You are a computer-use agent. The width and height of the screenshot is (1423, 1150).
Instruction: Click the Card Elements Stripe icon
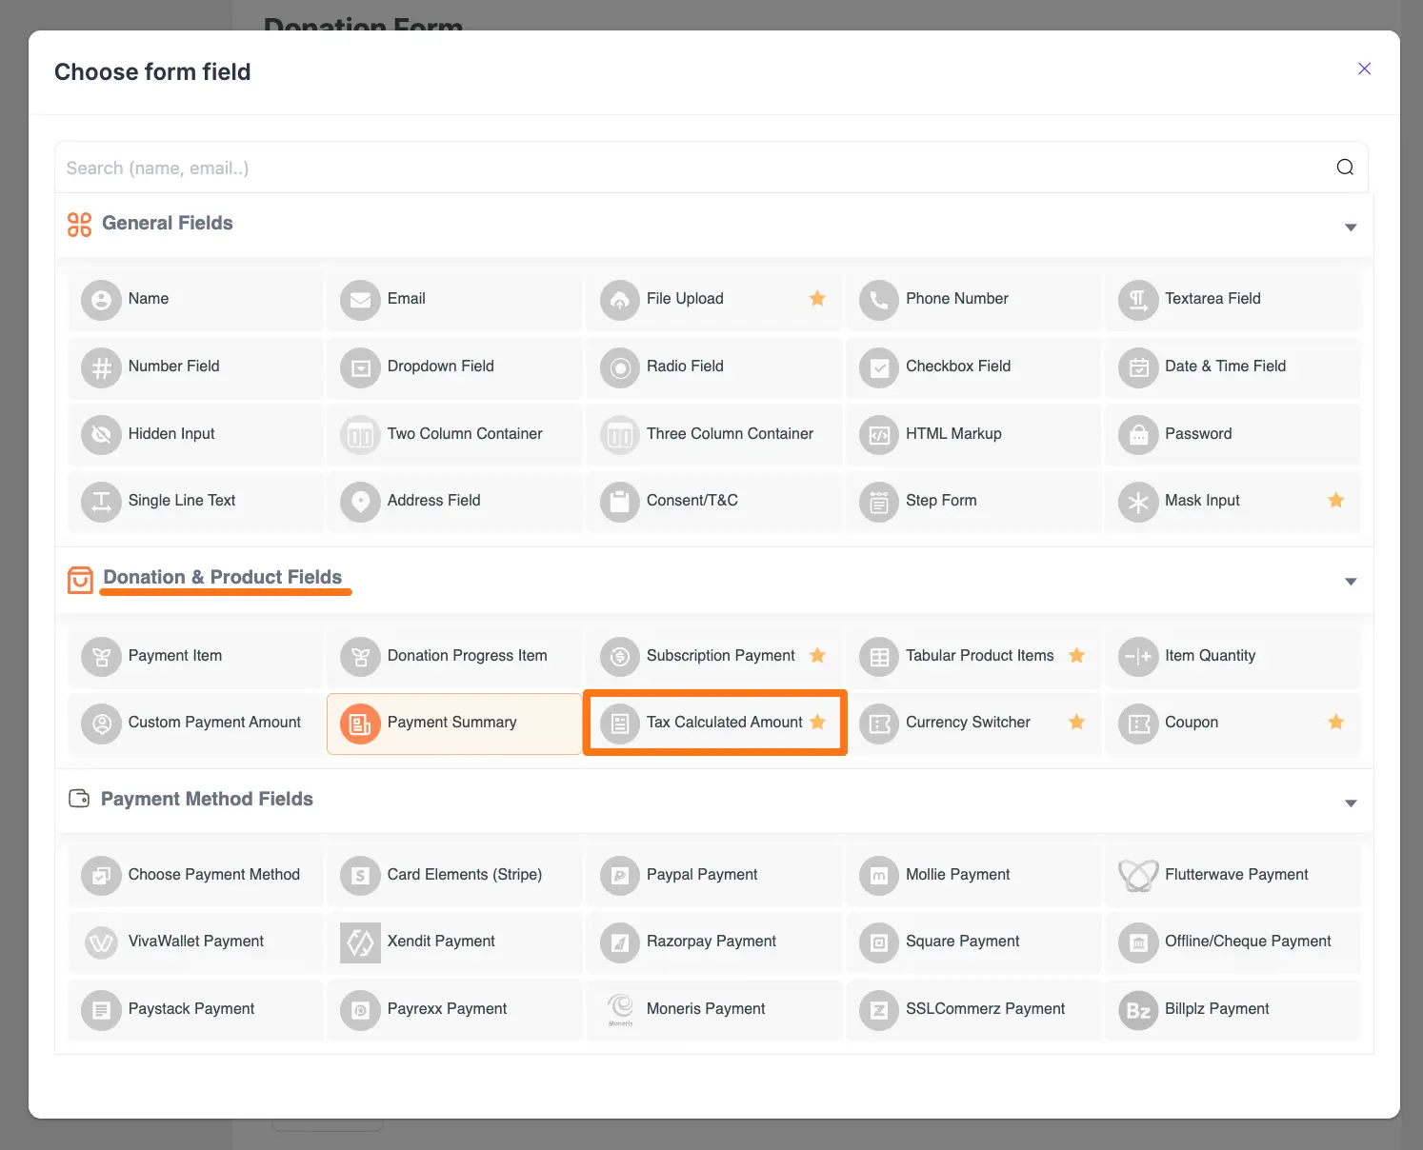pos(360,874)
